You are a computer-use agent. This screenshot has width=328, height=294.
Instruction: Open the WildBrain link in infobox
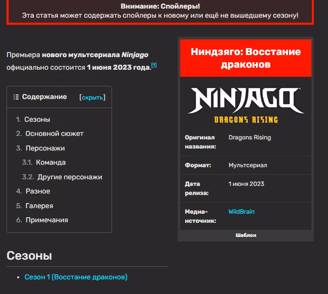coord(241,212)
